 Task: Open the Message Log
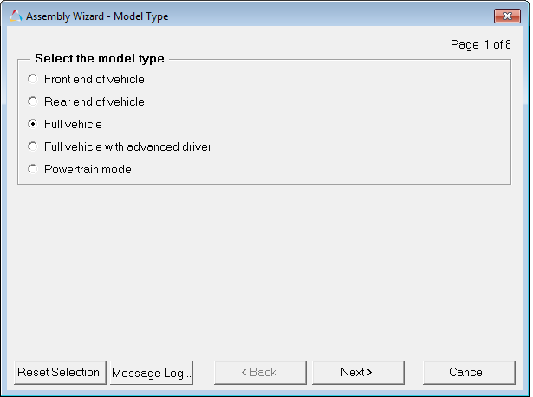[x=152, y=372]
